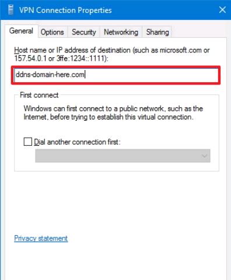Image resolution: width=231 pixels, height=280 pixels.
Task: Click the 'Dial another connection first' label text
Action: coord(77,142)
